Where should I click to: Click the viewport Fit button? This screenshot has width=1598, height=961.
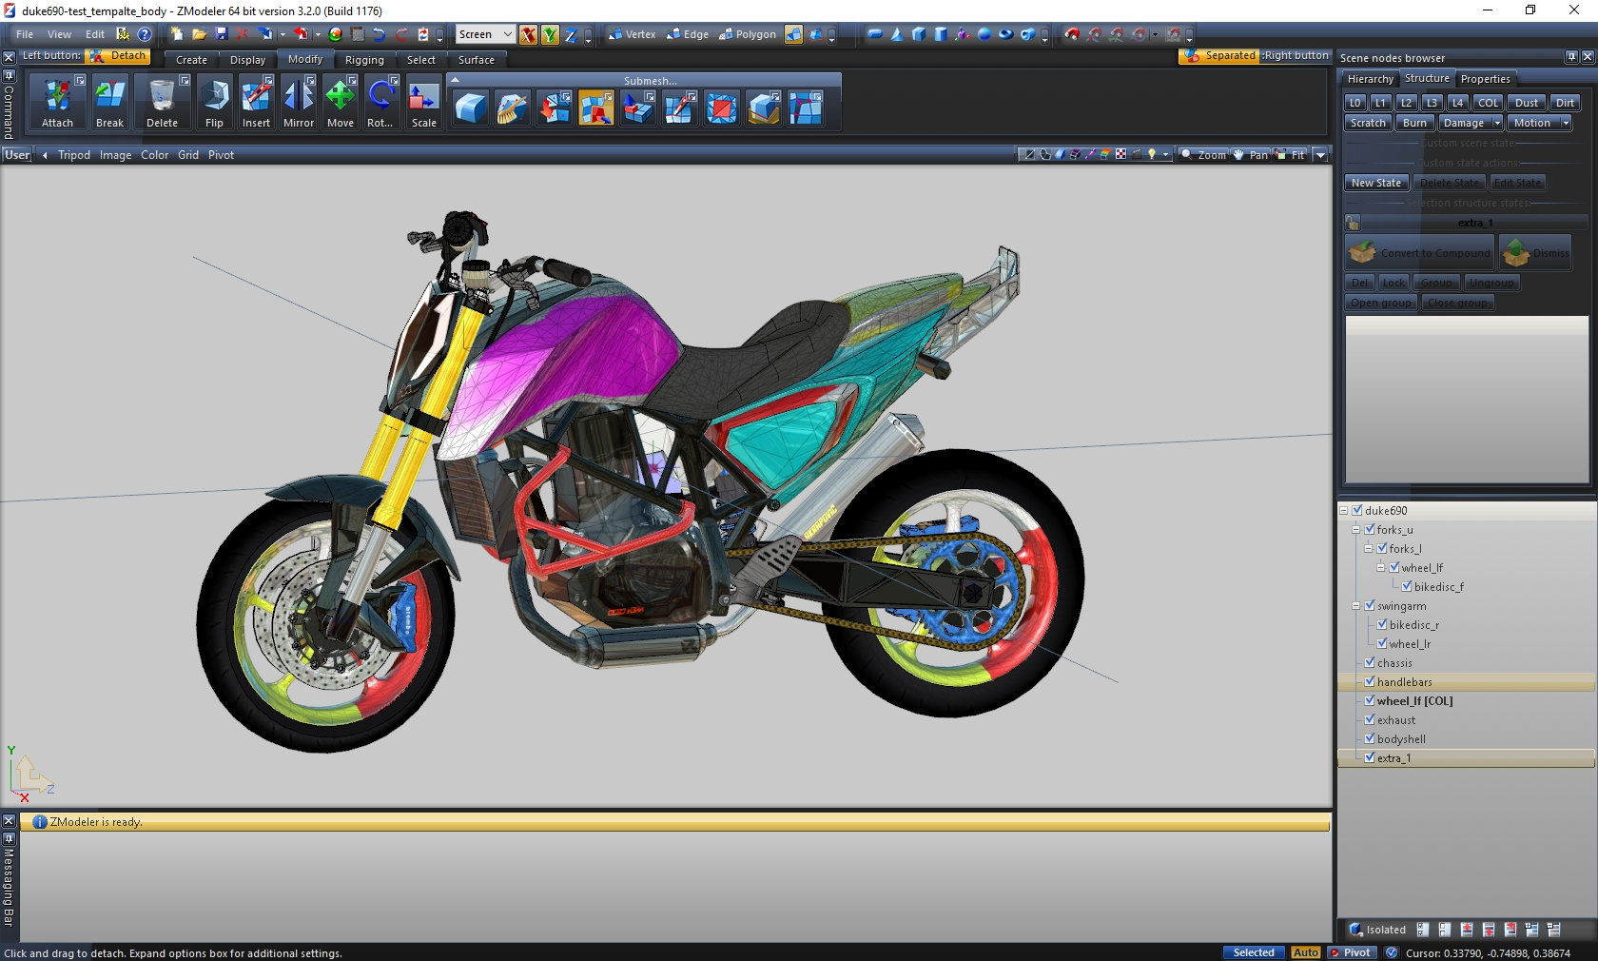(1291, 155)
